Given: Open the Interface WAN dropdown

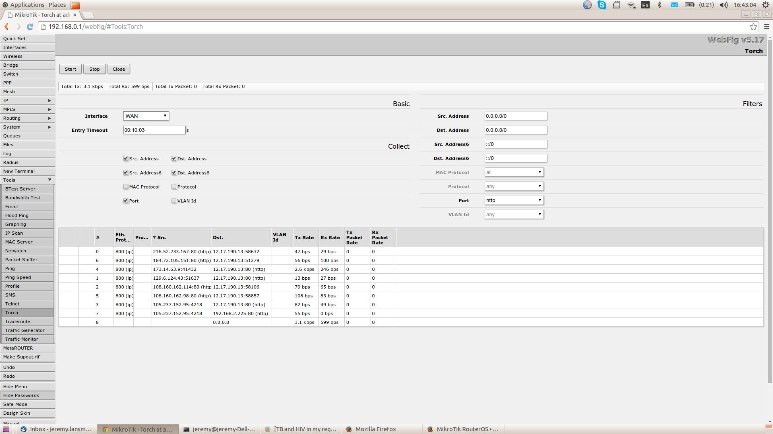Looking at the screenshot, I should click(x=146, y=116).
